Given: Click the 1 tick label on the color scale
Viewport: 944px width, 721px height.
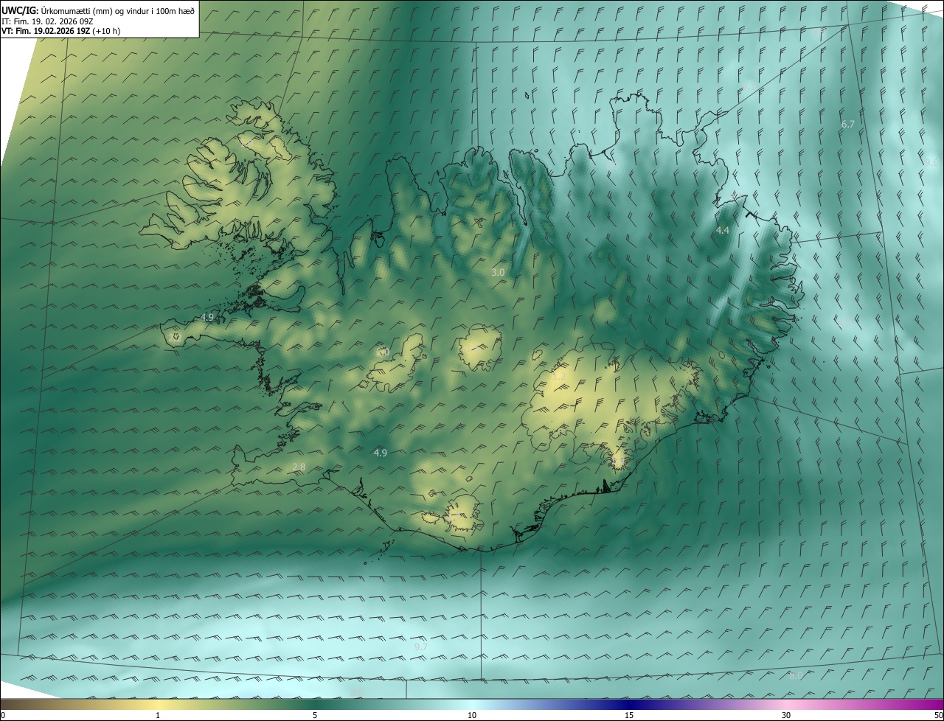Looking at the screenshot, I should point(158,715).
